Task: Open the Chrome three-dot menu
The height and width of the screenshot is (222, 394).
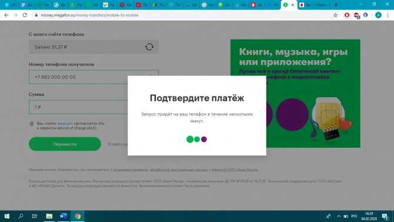Action: pyautogui.click(x=388, y=15)
